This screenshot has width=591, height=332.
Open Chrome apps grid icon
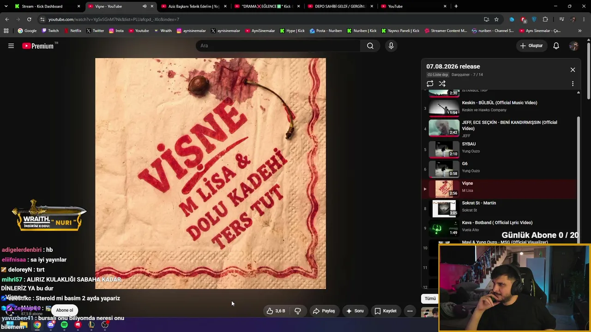point(6,31)
